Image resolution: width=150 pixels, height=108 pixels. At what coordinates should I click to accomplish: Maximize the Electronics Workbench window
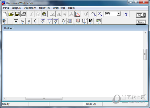(x=136, y=2)
